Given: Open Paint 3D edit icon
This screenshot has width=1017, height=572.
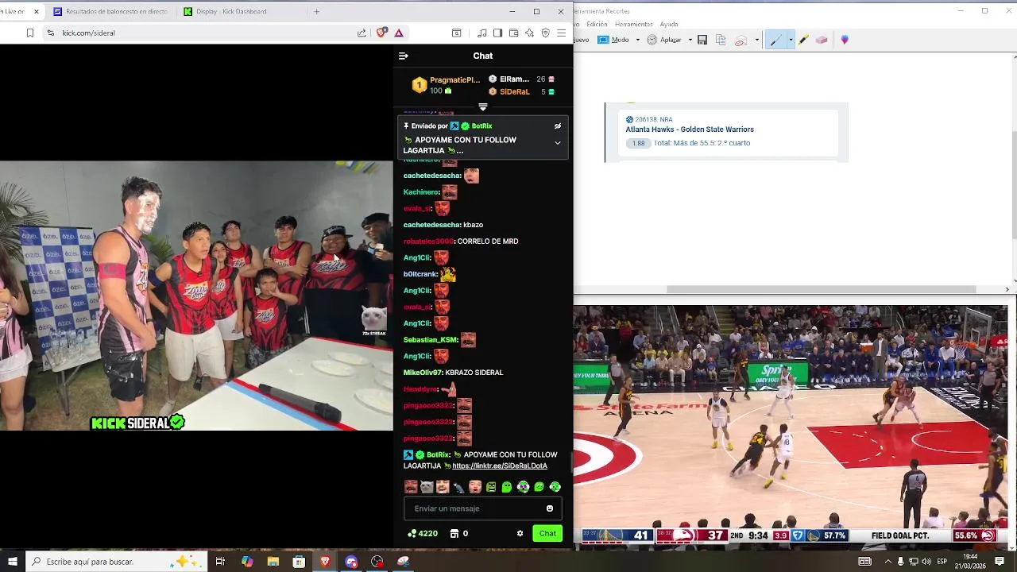Looking at the screenshot, I should pyautogui.click(x=845, y=40).
